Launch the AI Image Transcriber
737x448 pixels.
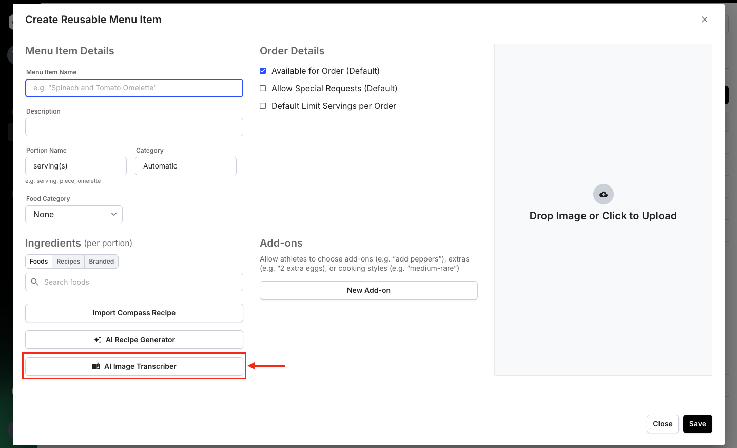134,366
